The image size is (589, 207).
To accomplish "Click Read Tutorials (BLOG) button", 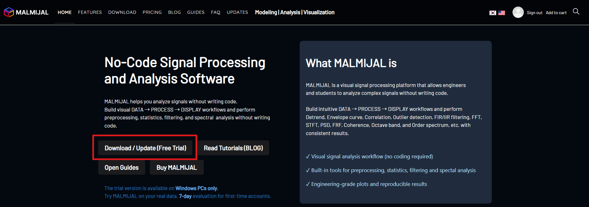I will [233, 148].
